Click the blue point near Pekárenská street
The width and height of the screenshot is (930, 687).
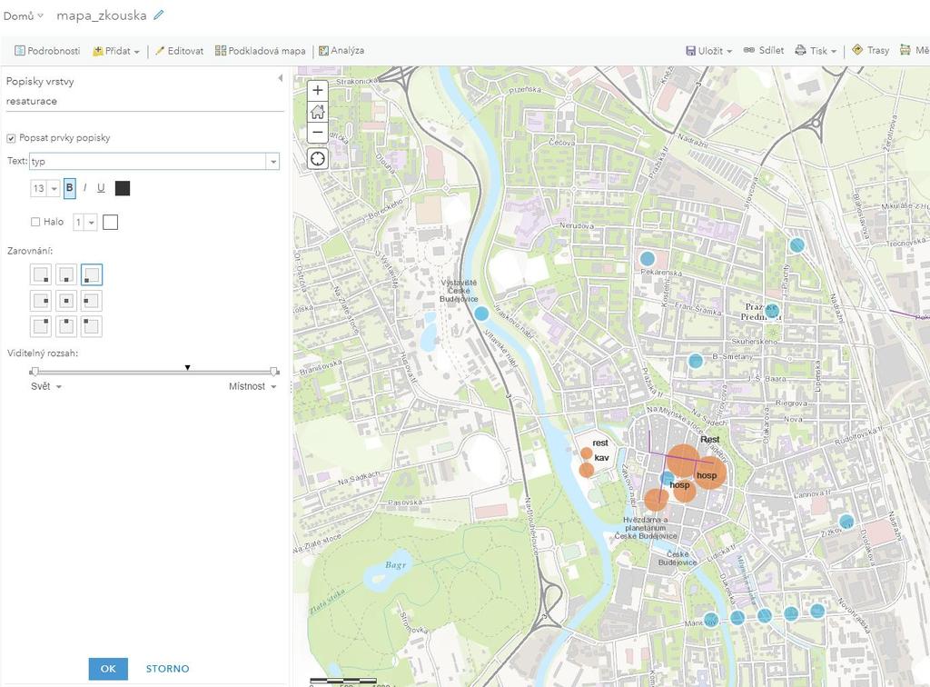[647, 259]
